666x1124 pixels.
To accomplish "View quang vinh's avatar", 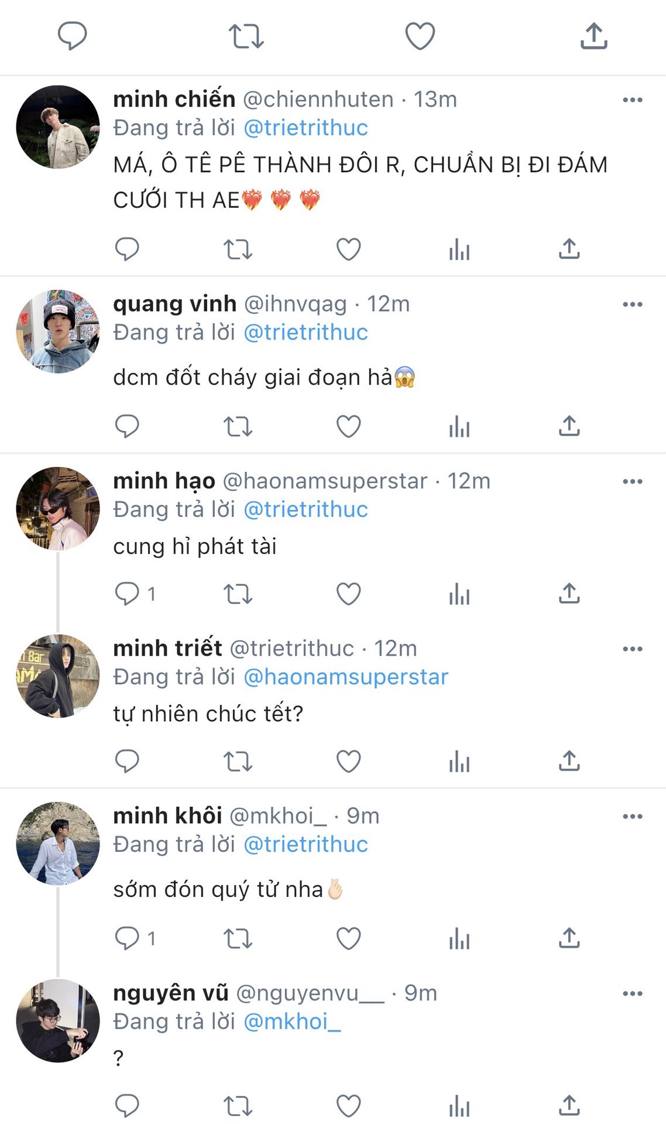I will [58, 331].
